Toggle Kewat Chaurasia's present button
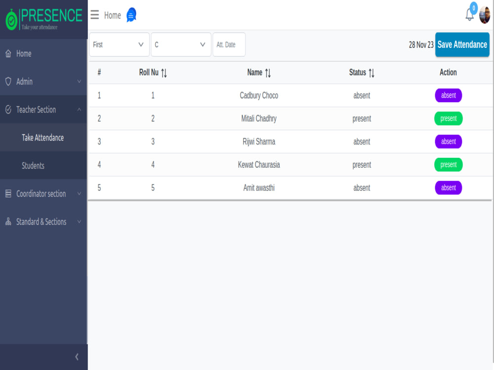 449,165
